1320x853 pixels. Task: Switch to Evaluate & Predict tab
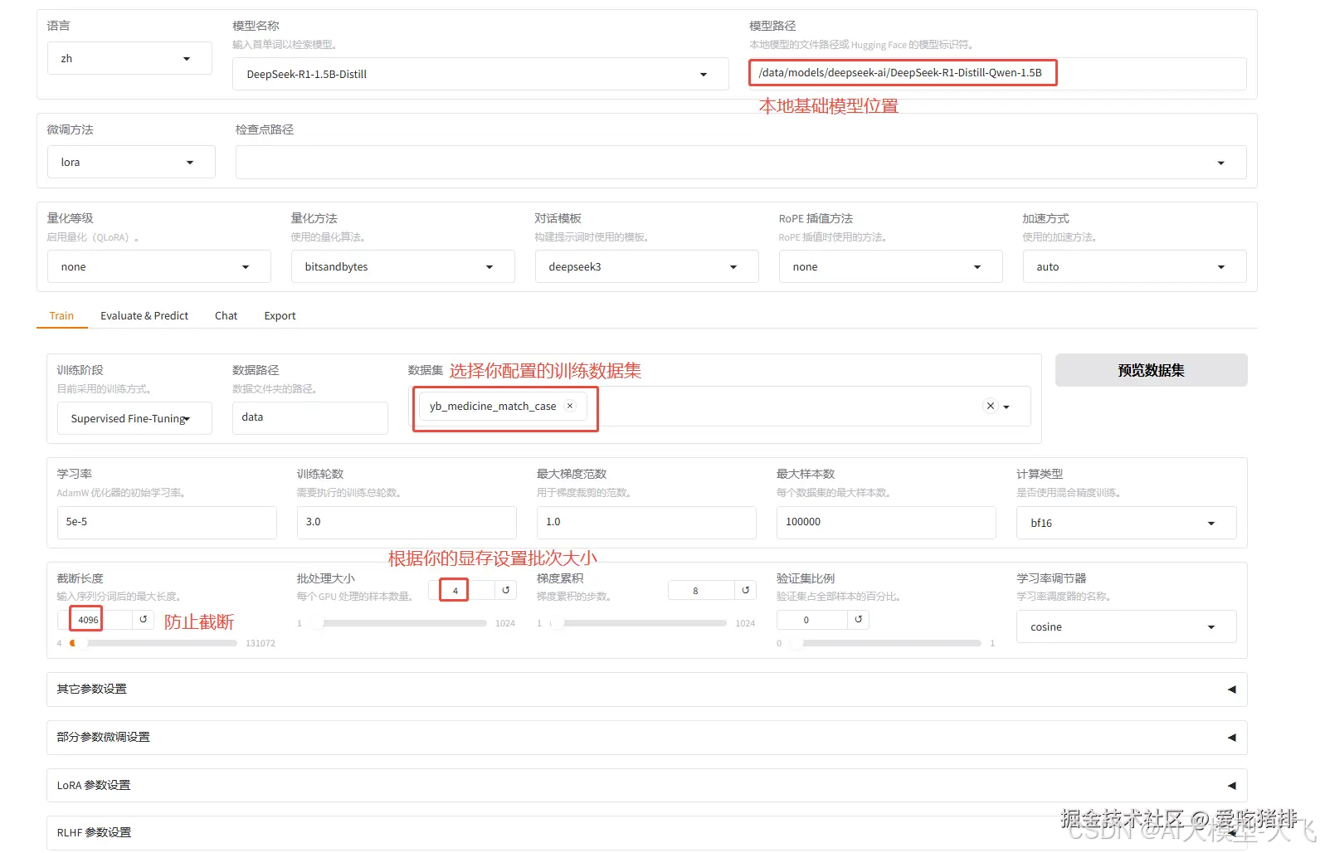pyautogui.click(x=144, y=315)
